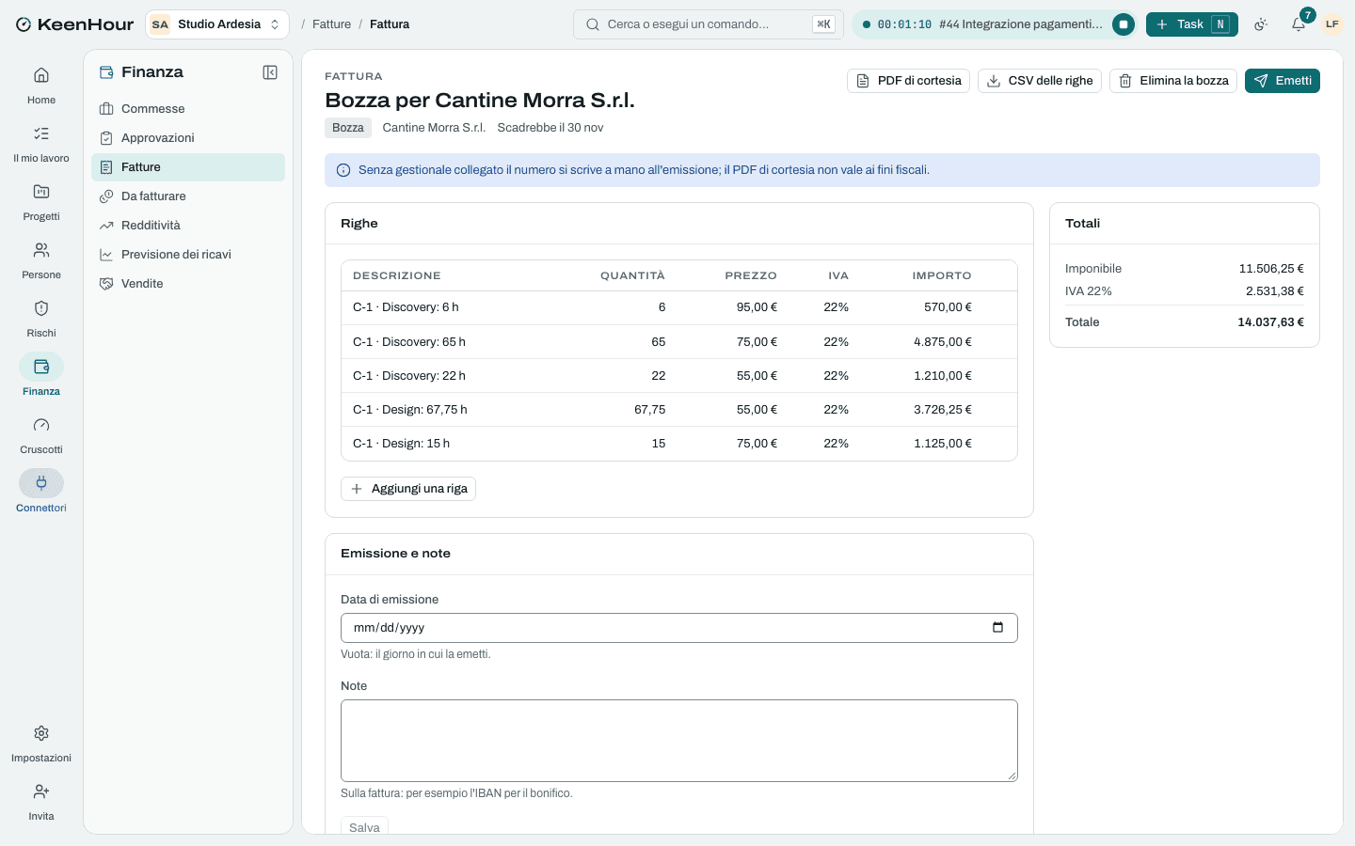The width and height of the screenshot is (1355, 846).
Task: Open the Progetti section
Action: coord(41,202)
